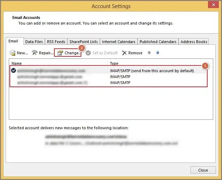Click the New account envelope icon
The image size is (222, 180).
click(13, 53)
